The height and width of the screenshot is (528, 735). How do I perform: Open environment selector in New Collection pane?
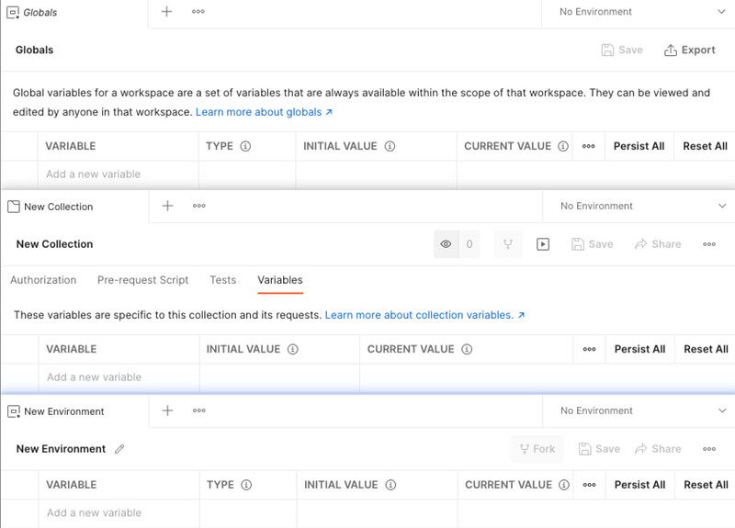(x=721, y=207)
